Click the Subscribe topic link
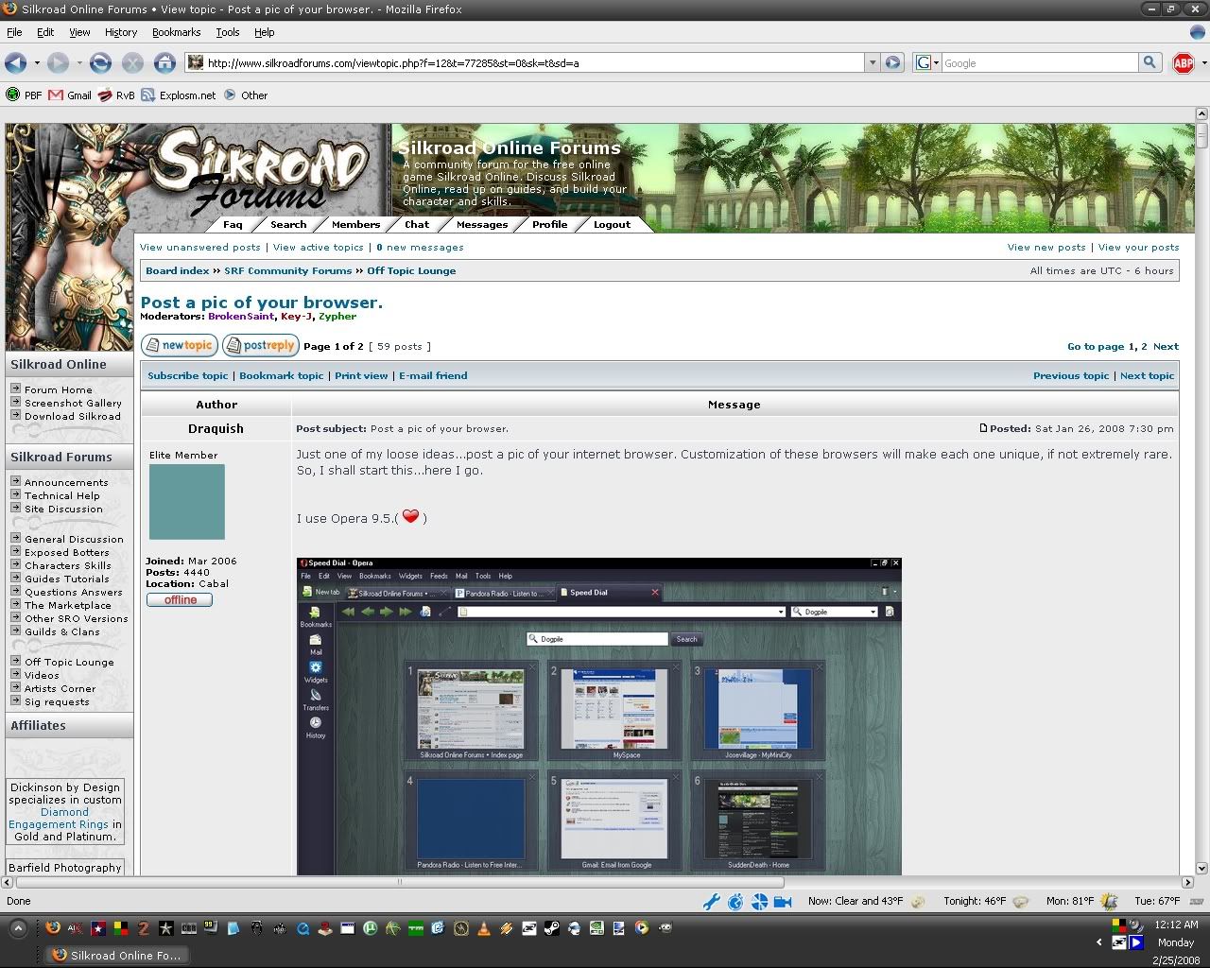The height and width of the screenshot is (968, 1210). click(188, 376)
